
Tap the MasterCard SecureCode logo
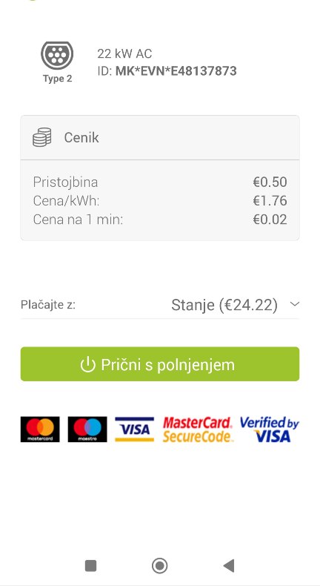[x=198, y=429]
